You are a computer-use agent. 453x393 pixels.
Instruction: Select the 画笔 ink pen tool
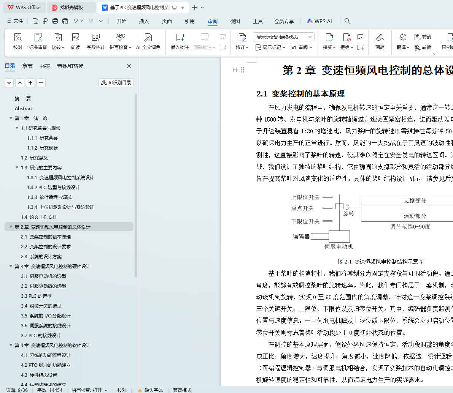pos(380,41)
